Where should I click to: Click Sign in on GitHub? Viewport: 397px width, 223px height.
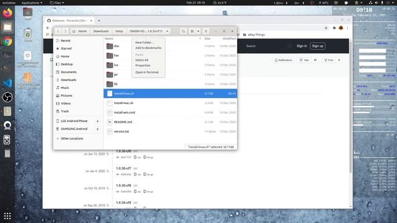(302, 46)
